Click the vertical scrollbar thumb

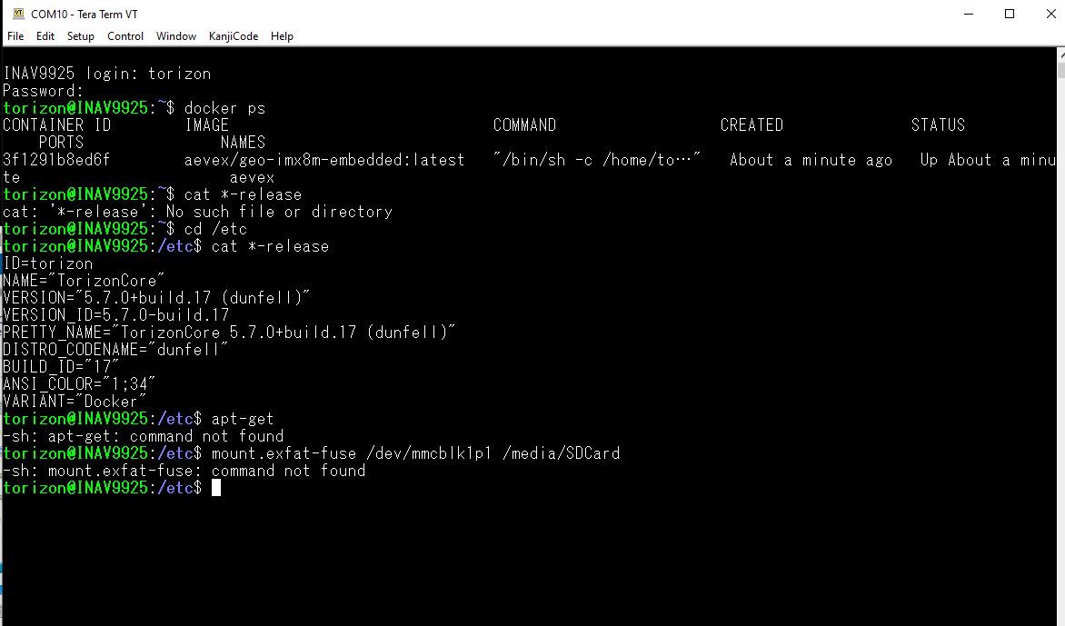tap(1061, 70)
